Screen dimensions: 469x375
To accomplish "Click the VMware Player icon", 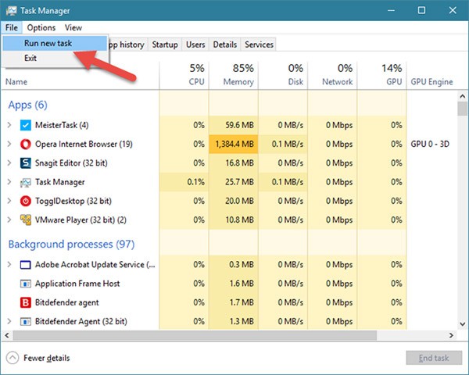I will tap(26, 220).
